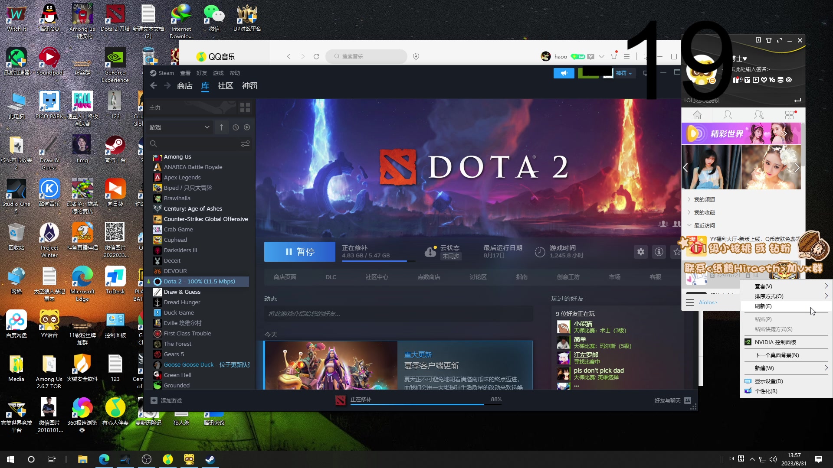Screen dimensions: 833x468
Task: Switch library to grid collections view
Action: click(245, 107)
